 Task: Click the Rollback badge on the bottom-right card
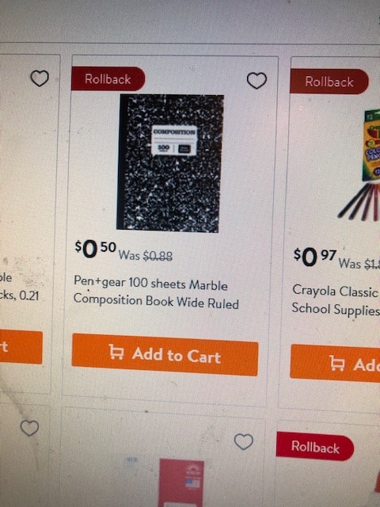coord(315,447)
